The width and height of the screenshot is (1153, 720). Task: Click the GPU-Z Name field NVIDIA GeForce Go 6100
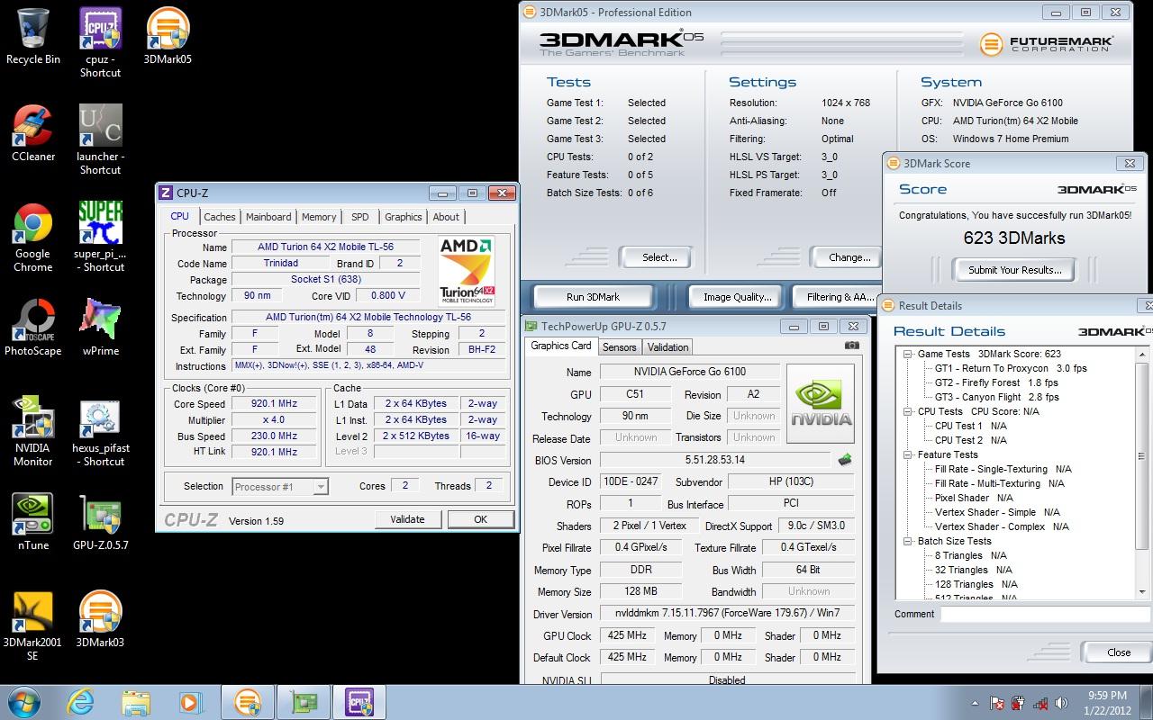tap(688, 372)
